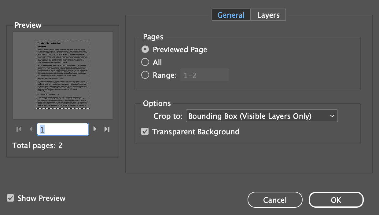This screenshot has height=215, width=379.
Task: Go to the previous preview page
Action: click(31, 129)
